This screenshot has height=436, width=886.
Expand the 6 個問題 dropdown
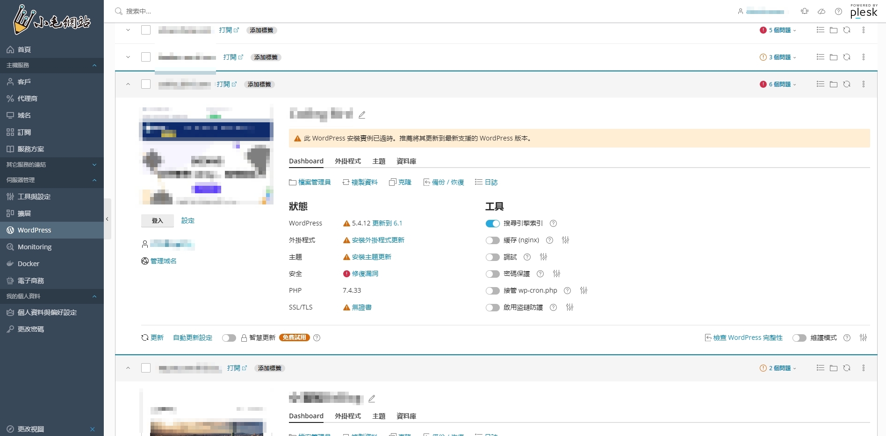[x=779, y=84]
